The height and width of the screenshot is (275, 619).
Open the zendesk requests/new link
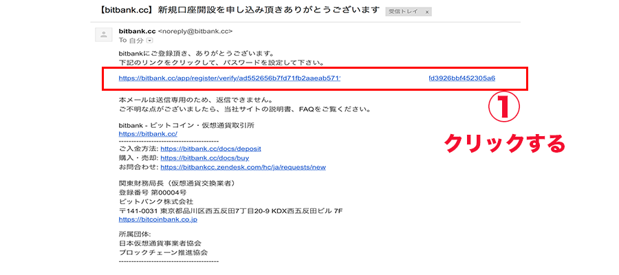pyautogui.click(x=243, y=167)
